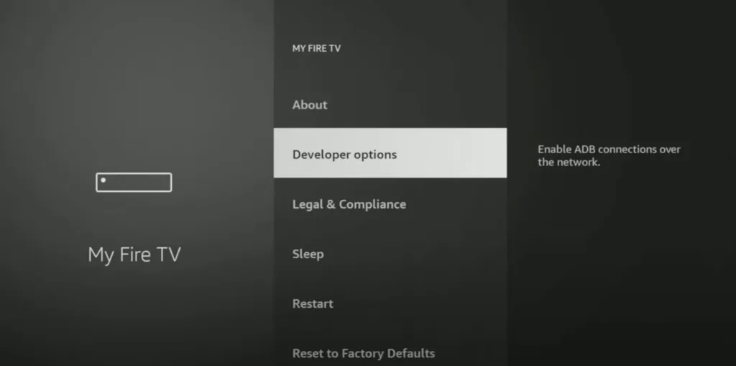Screen dimensions: 736x366
Task: Choose the Sleep option
Action: click(x=390, y=254)
